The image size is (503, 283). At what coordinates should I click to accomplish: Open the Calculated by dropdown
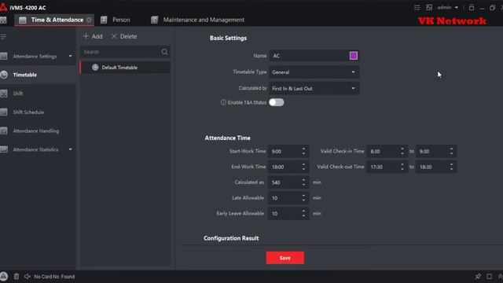coord(314,89)
